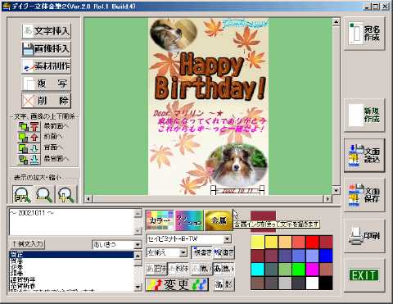Select the グラデーション gradient ink mode
Image resolution: width=393 pixels, height=304 pixels.
tap(189, 220)
